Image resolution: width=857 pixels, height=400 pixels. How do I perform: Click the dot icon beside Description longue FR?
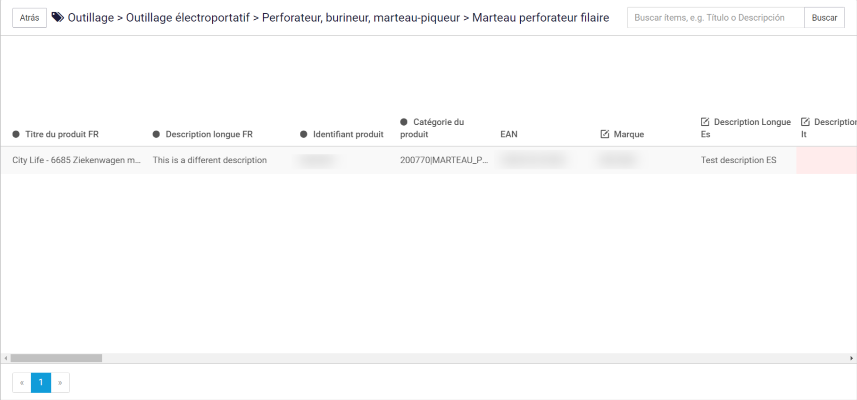156,134
